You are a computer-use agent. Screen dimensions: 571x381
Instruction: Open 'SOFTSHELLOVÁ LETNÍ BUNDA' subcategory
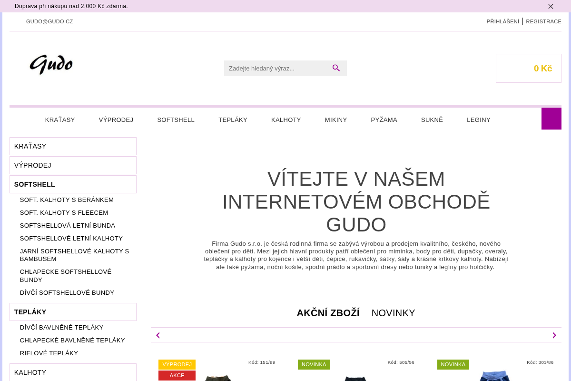click(68, 225)
